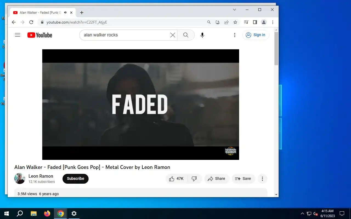Open Chrome profile avatar
The width and height of the screenshot is (351, 219).
[x=264, y=22]
